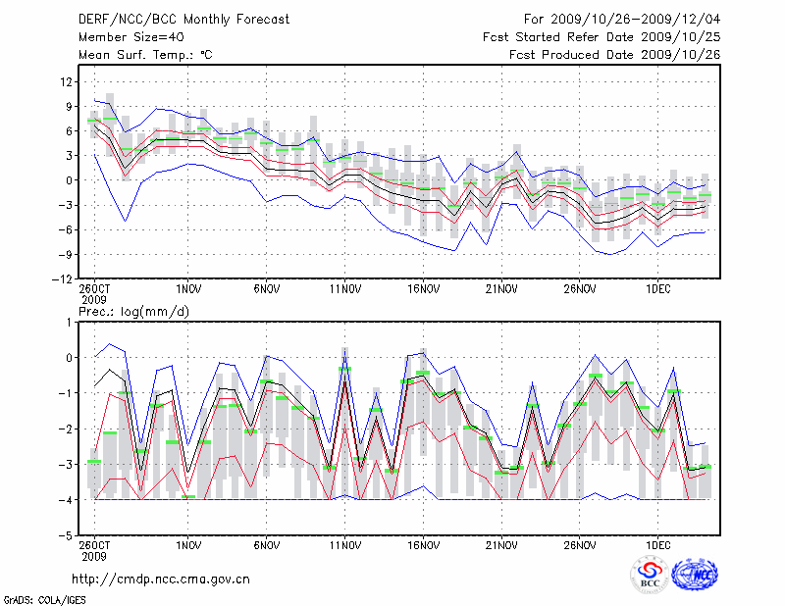The image size is (785, 606).
Task: Click the Prec.: log(mm/d) chart label
Action: click(x=136, y=311)
